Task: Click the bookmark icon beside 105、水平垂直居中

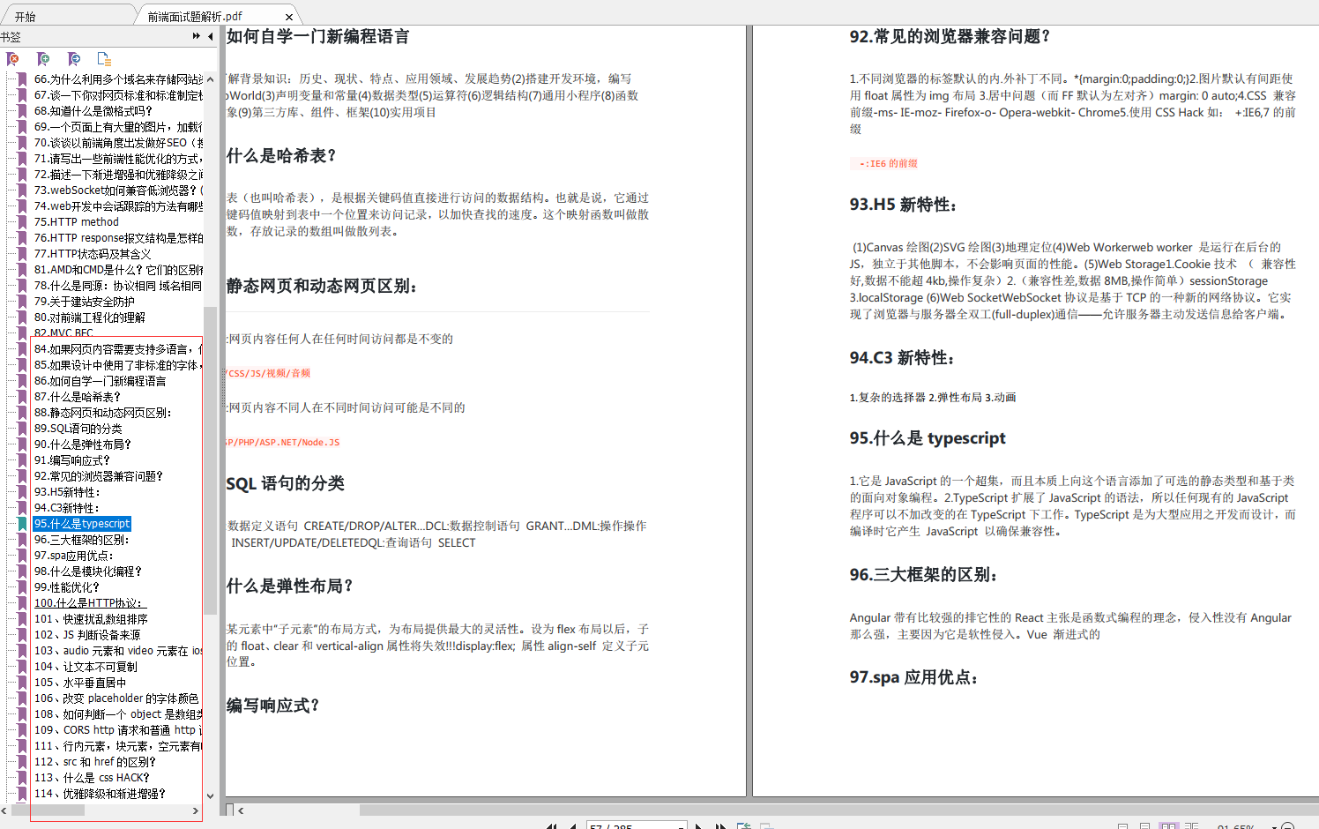Action: 22,683
